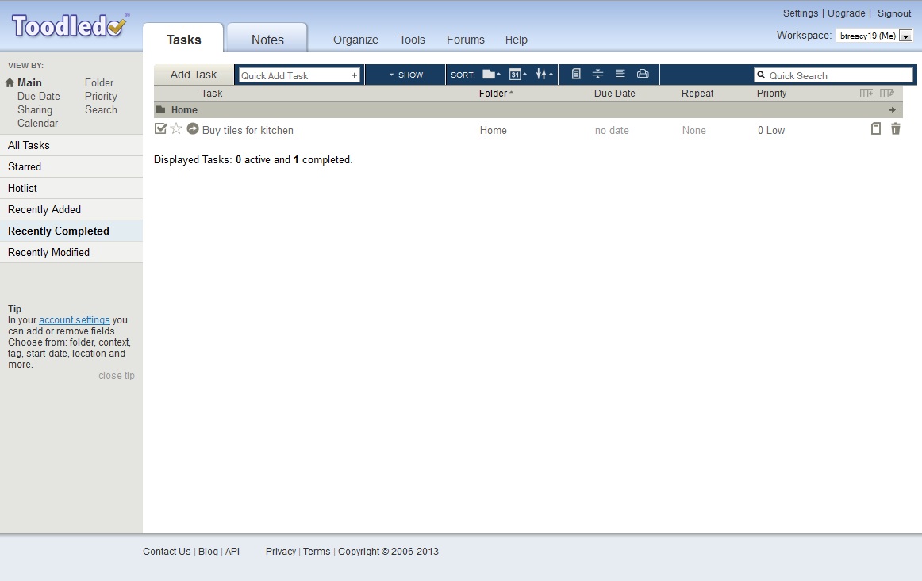Click the magnifier icon in Quick Search
This screenshot has height=581, width=922.
click(x=761, y=75)
